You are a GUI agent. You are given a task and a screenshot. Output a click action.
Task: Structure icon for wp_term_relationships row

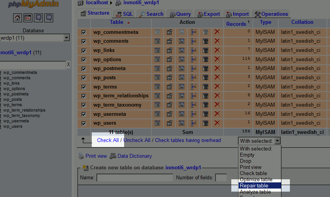click(x=169, y=96)
